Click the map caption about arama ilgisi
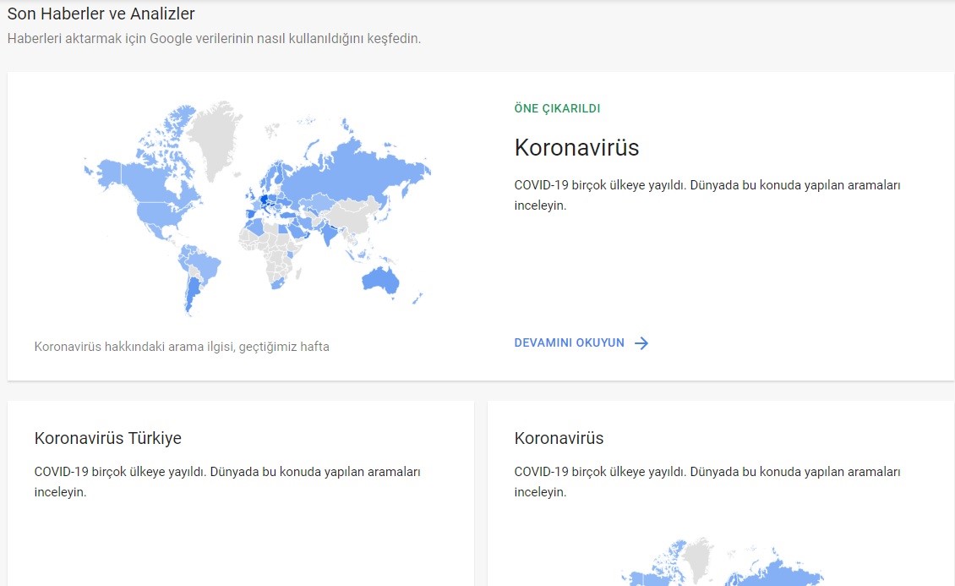955x586 pixels. (182, 347)
